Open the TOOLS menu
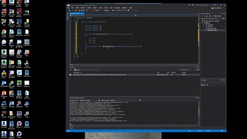 (x=106, y=8)
